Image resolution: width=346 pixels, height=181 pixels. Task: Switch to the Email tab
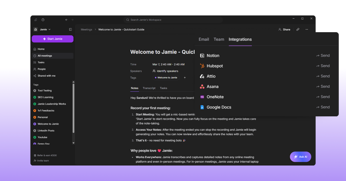point(204,39)
